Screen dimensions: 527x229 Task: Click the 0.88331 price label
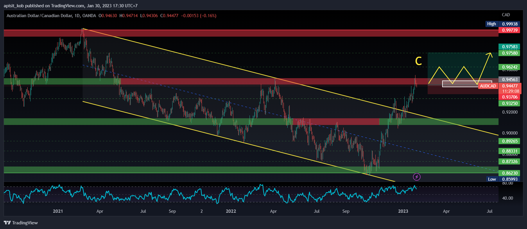[510, 151]
